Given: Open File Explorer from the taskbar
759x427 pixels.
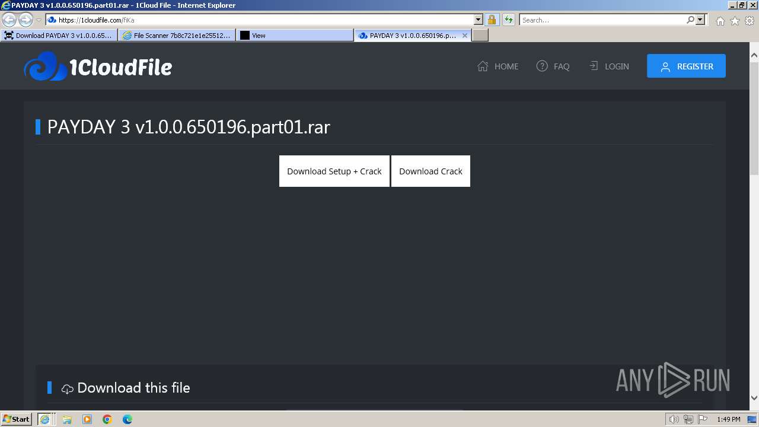Looking at the screenshot, I should pos(67,419).
